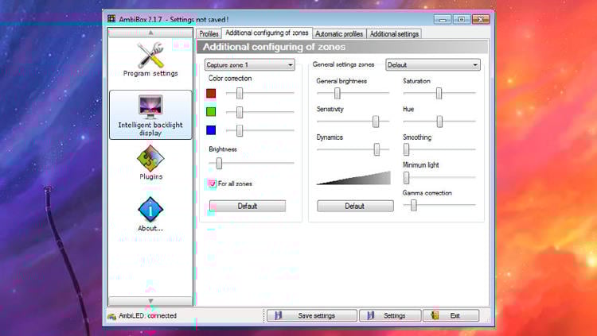Click the Settings button in bottom bar

[389, 315]
